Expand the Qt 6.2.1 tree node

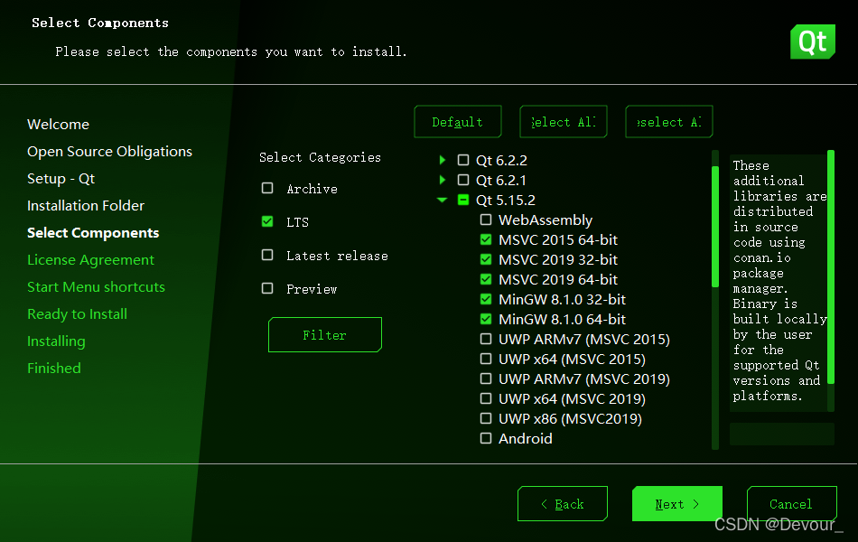(443, 180)
